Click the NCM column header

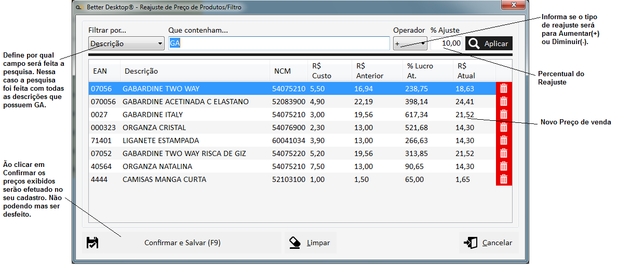pos(283,71)
